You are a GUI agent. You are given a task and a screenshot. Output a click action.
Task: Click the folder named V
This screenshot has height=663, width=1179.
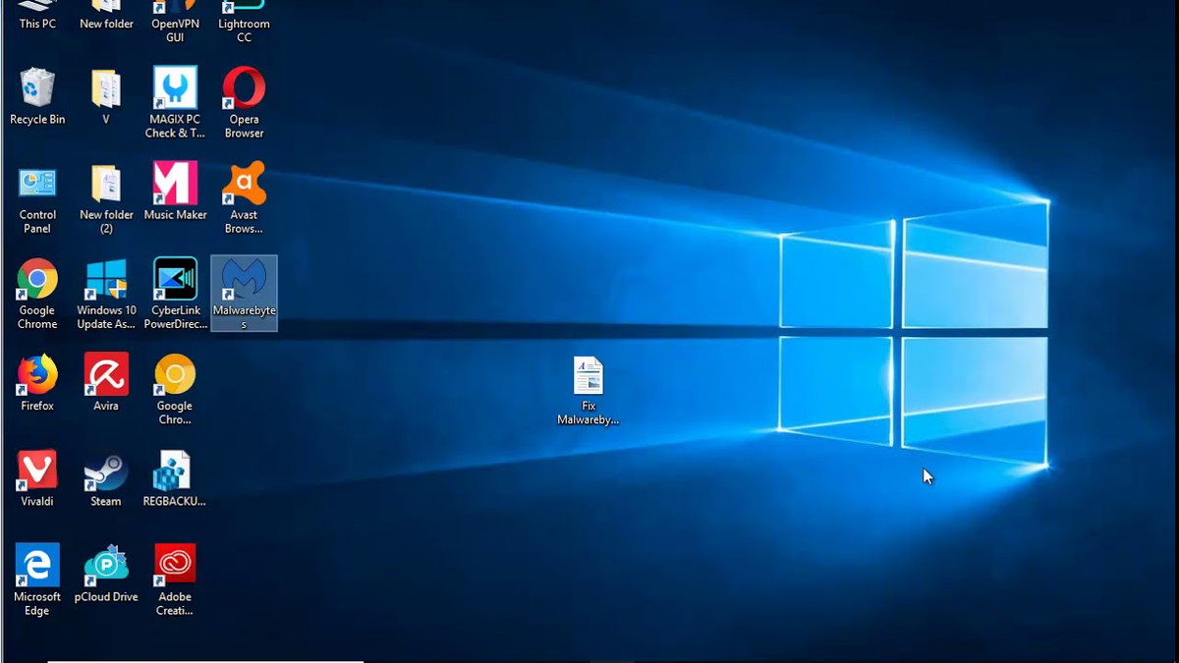106,89
